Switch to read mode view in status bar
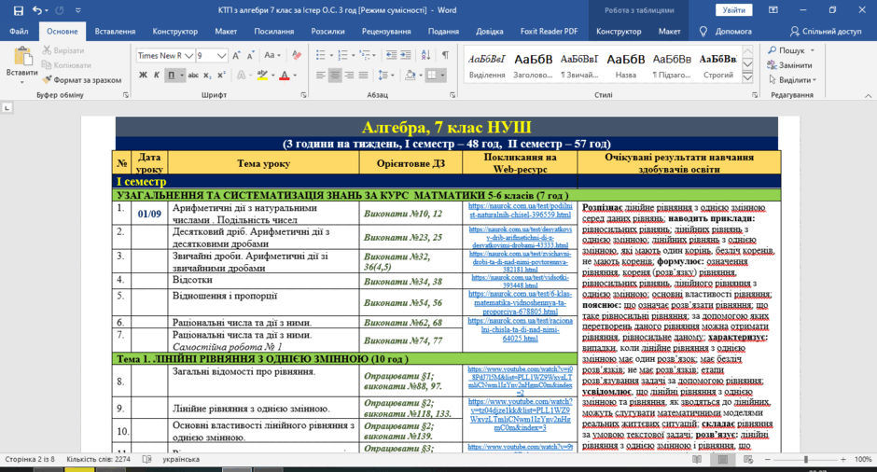 click(x=697, y=459)
